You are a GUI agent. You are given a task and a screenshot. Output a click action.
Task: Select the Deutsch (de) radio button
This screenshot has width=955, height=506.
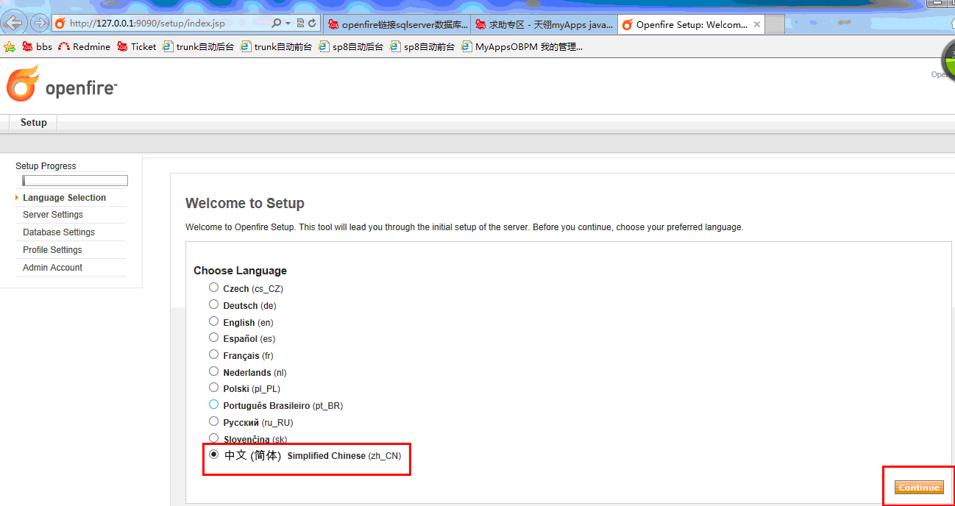click(x=213, y=304)
